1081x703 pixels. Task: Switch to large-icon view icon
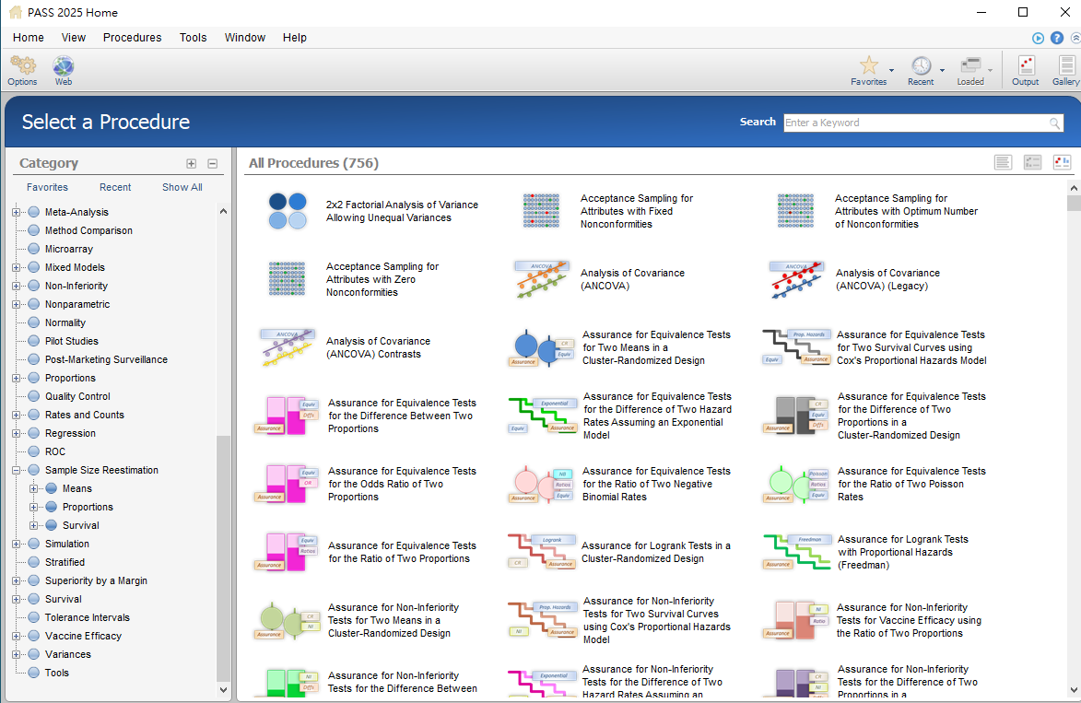point(1063,163)
